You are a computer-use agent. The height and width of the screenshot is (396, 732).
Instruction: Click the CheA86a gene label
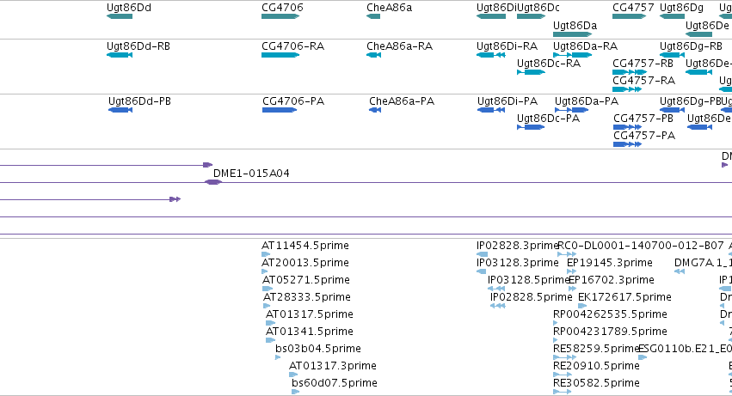390,8
